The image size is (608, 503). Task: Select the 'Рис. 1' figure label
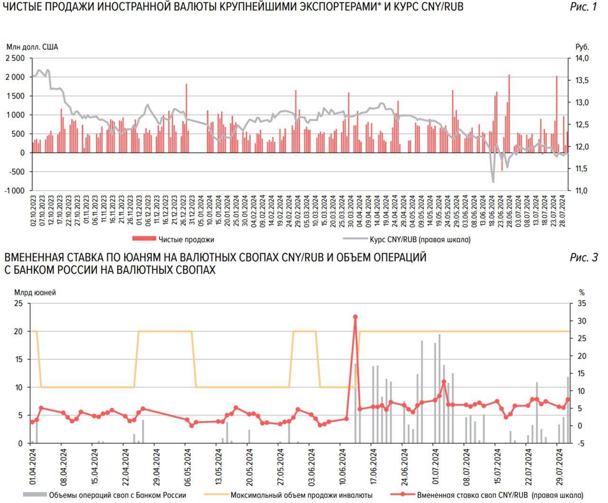(582, 7)
